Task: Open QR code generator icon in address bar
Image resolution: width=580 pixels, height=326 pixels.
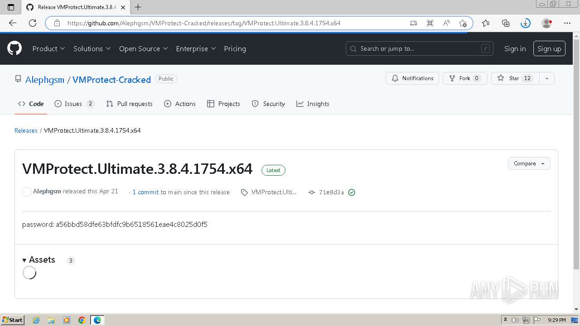Action: (430, 23)
